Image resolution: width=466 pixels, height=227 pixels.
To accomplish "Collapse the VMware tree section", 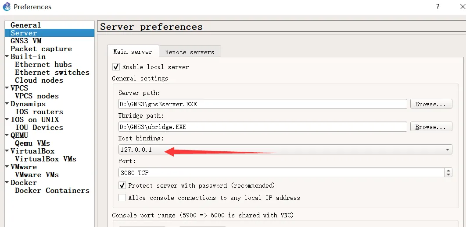I will click(7, 166).
